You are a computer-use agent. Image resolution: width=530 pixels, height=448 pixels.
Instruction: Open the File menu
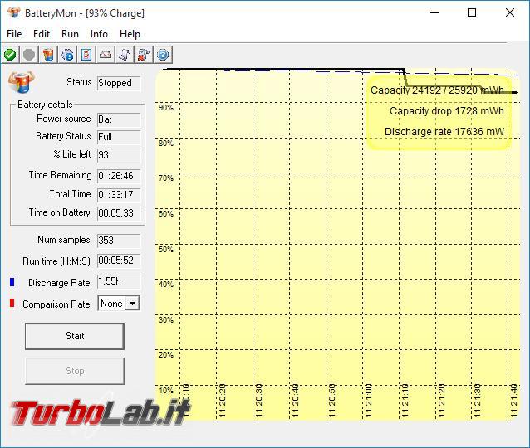14,34
